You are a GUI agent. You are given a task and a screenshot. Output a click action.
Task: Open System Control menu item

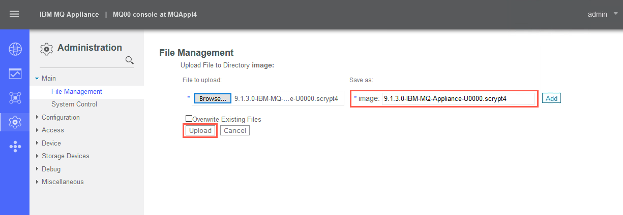(74, 104)
